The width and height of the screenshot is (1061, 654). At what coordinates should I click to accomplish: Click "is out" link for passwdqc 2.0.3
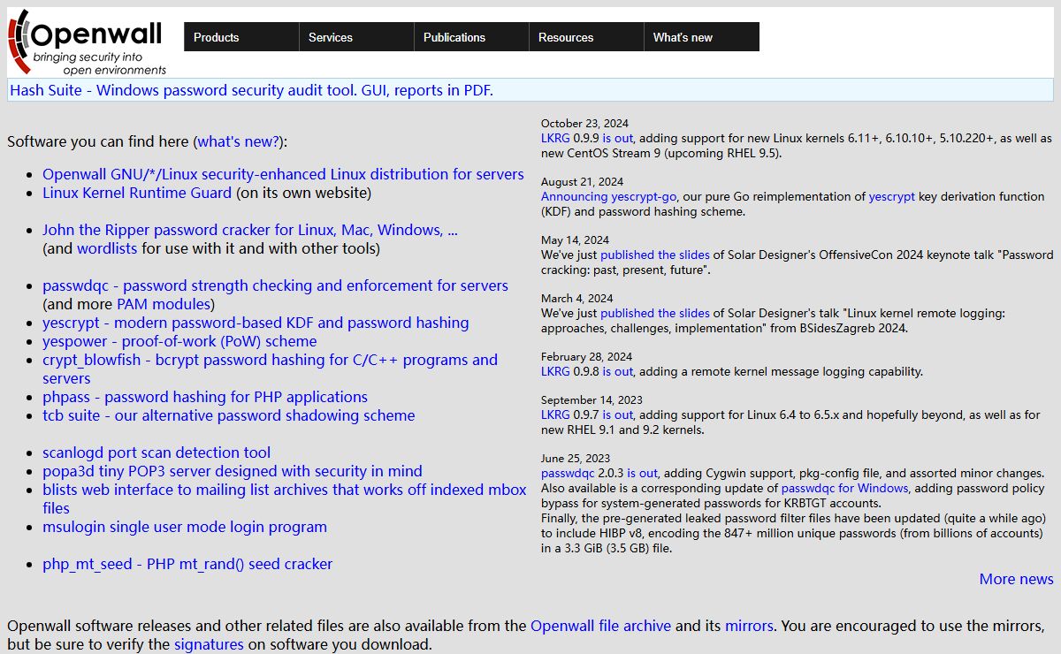point(643,473)
